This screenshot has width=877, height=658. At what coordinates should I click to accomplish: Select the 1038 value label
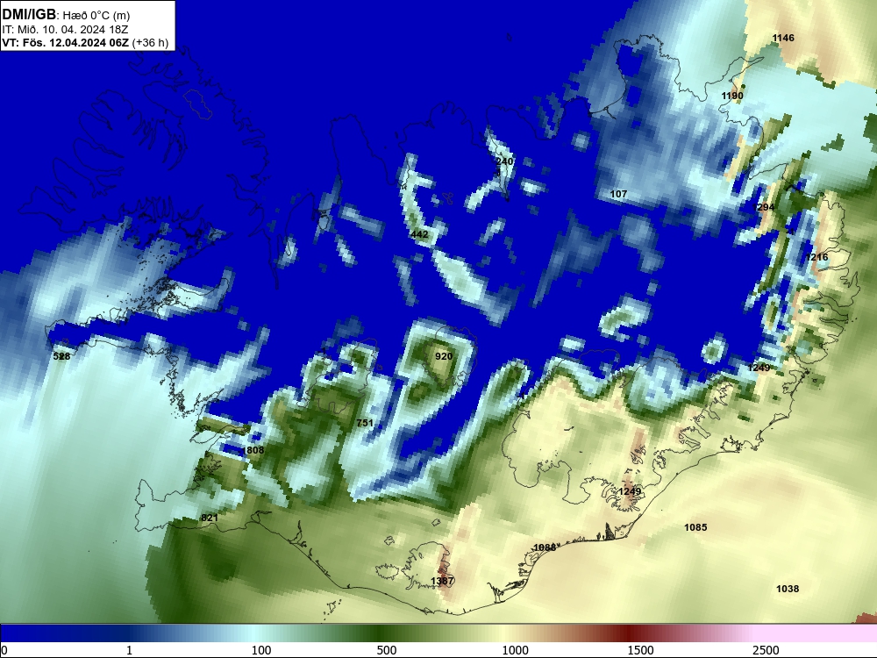click(788, 588)
